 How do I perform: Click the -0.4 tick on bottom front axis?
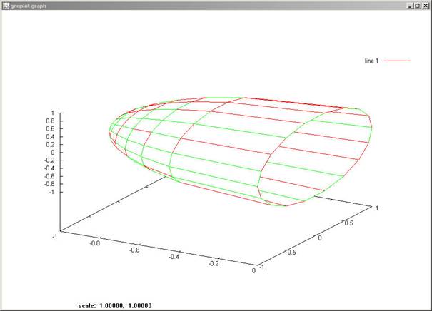(174, 257)
